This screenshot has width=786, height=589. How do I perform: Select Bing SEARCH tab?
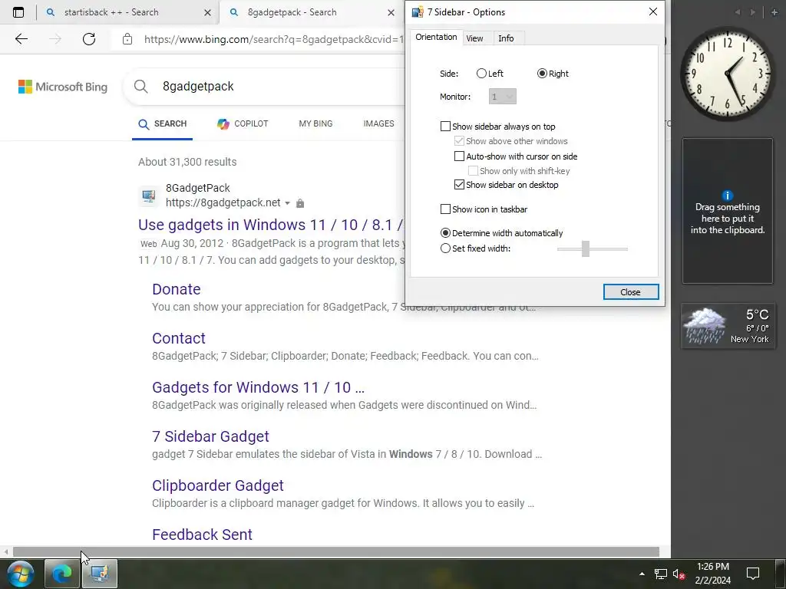click(x=163, y=123)
